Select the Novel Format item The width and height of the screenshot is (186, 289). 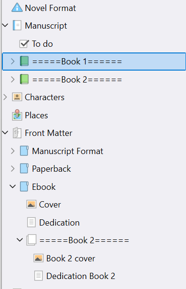(x=50, y=8)
